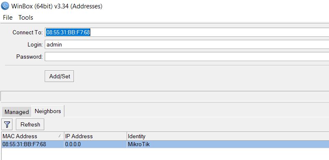Click the empty status bar above tabs
Image resolution: width=329 pixels, height=160 pixels.
pyautogui.click(x=165, y=97)
